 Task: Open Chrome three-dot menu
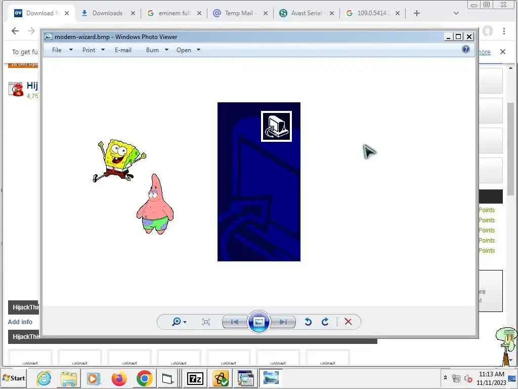504,31
